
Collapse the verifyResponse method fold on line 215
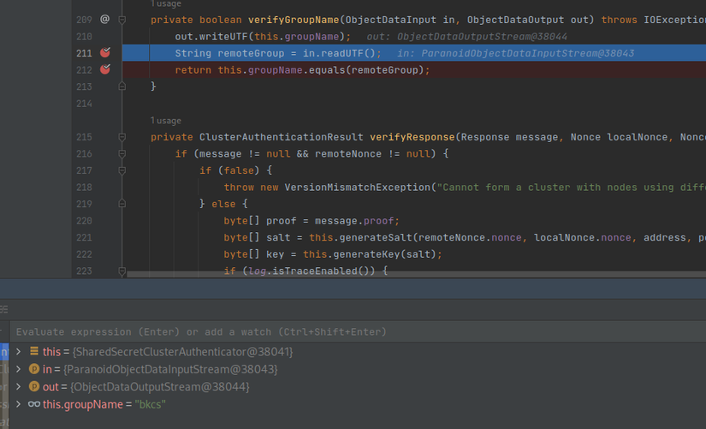pyautogui.click(x=122, y=137)
